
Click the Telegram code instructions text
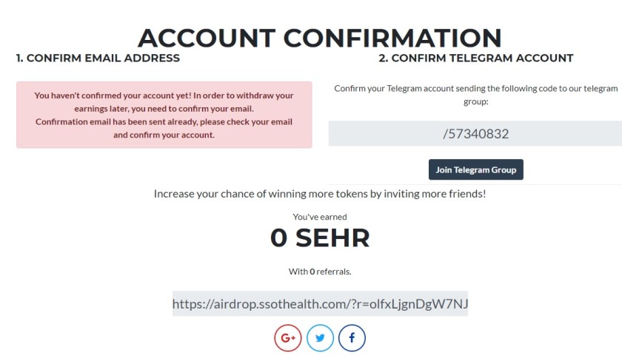tap(475, 95)
